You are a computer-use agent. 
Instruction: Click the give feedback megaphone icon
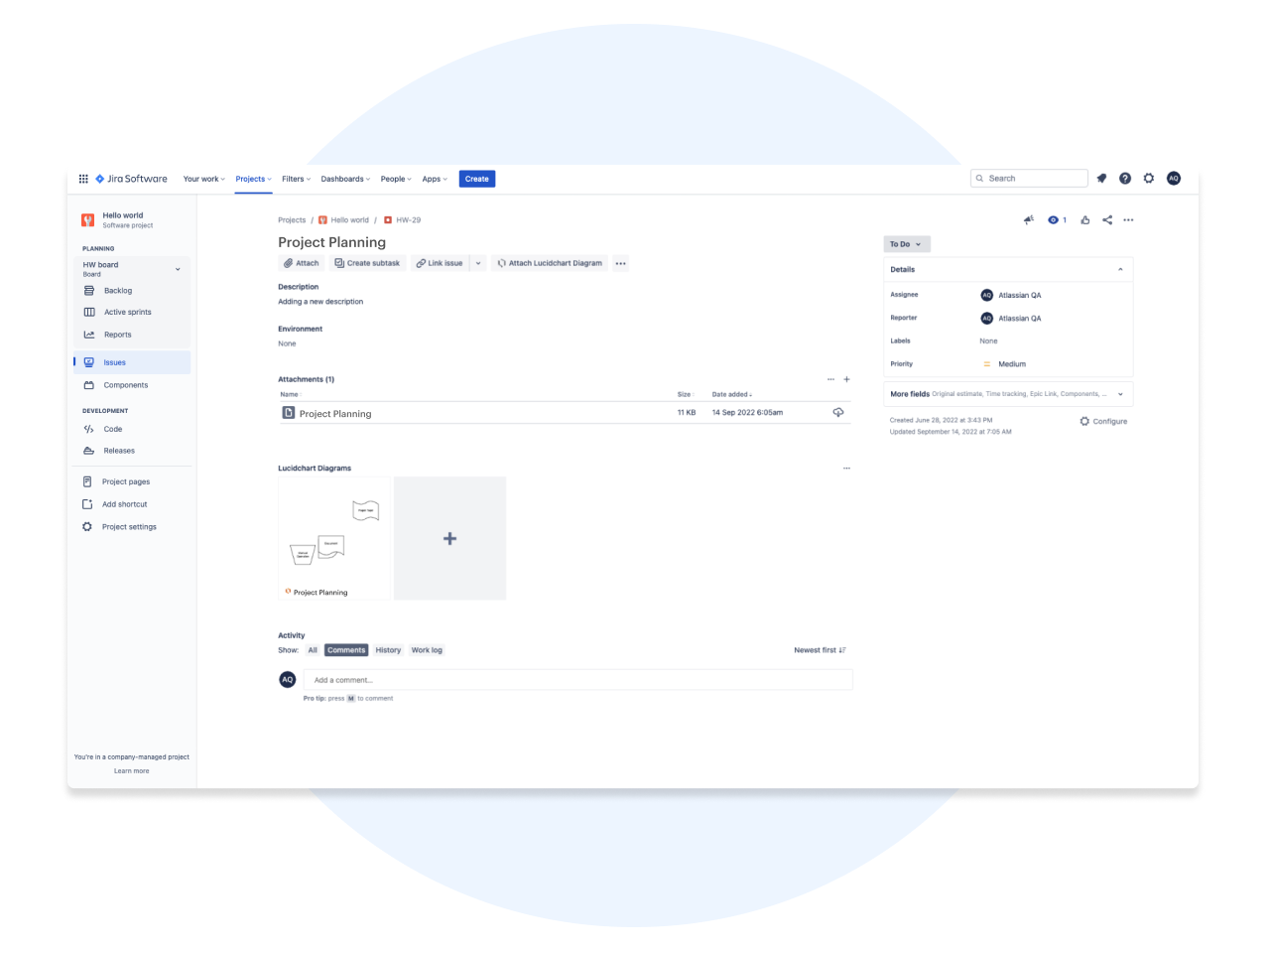[1029, 220]
